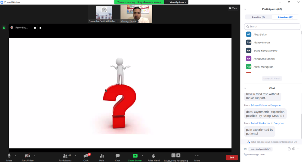Pause the recording from the top indicator
The height and width of the screenshot is (162, 302).
(x=35, y=28)
